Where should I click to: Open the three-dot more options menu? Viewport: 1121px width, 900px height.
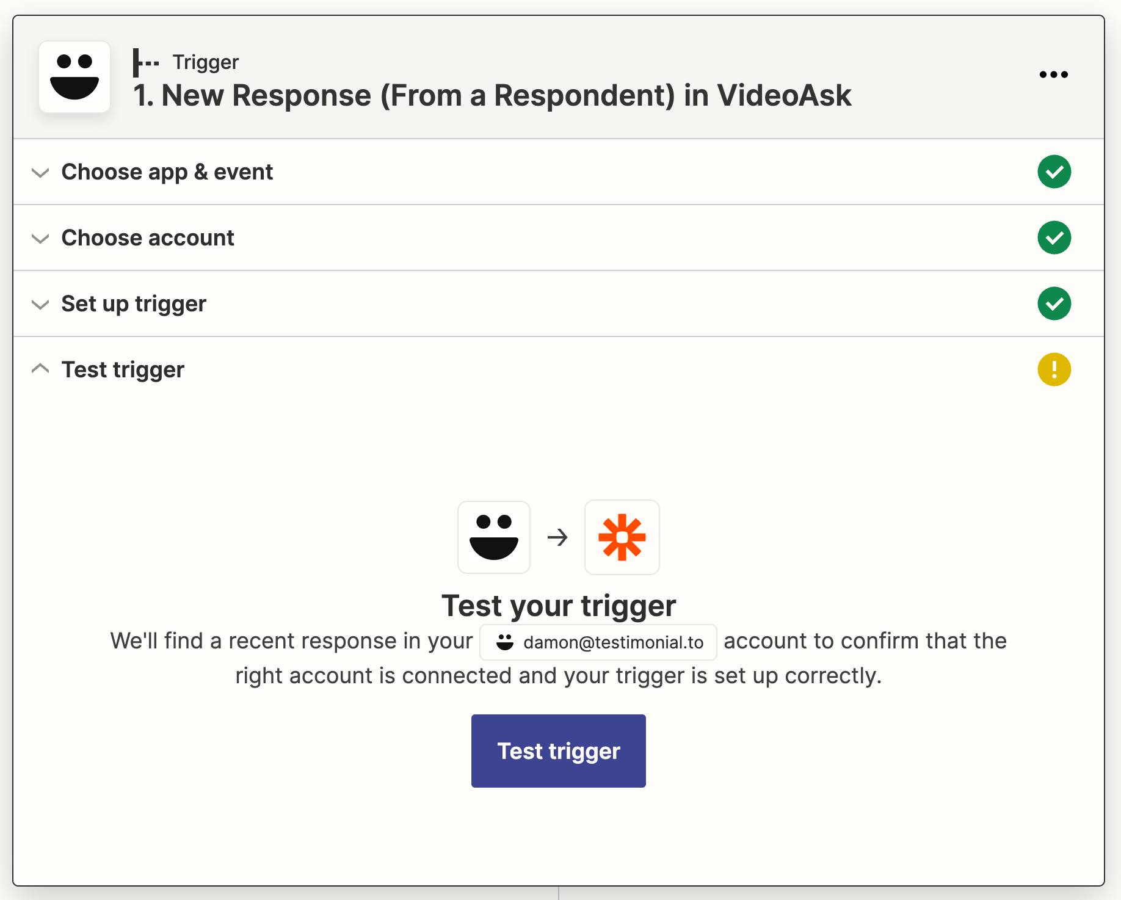click(x=1053, y=74)
